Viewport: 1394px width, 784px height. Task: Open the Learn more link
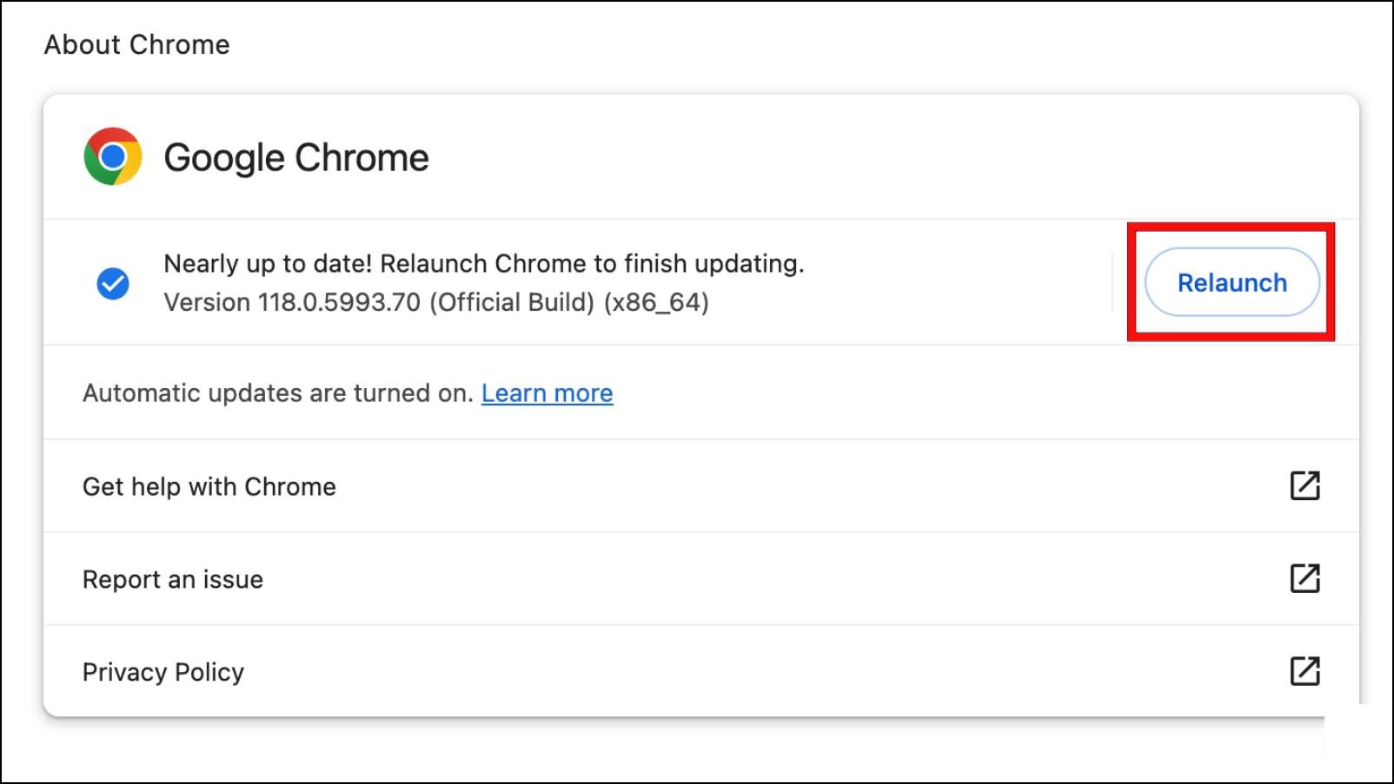coord(547,393)
